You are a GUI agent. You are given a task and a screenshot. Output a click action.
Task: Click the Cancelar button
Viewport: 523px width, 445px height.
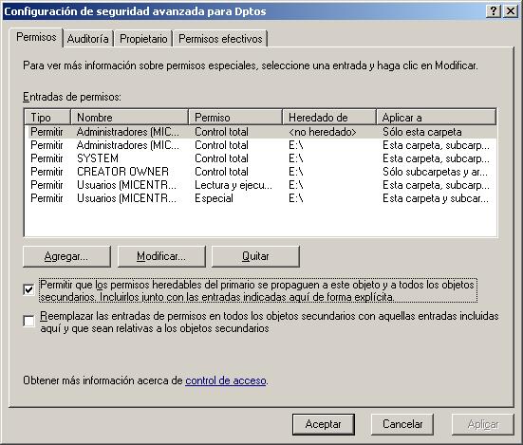click(402, 424)
